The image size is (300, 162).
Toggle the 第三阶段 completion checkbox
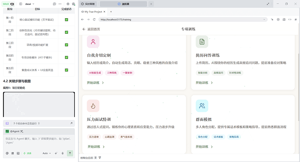pyautogui.click(x=67, y=45)
